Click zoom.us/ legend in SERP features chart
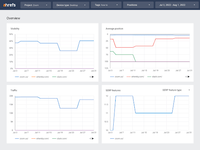 [x=117, y=139]
